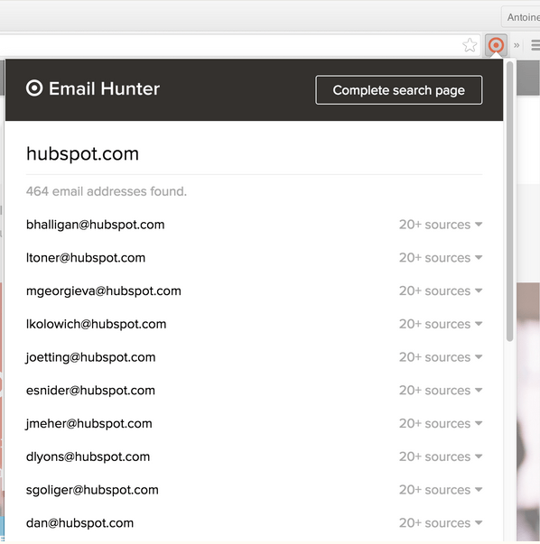Select the dan@hubspot.com email address
The image size is (540, 544).
[79, 523]
